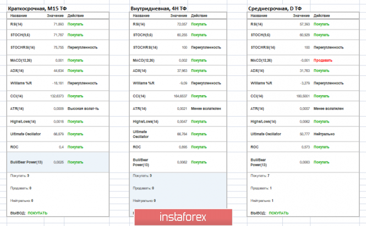
Task: Click the 'Высокая волат-ть' action cell
Action: coord(83,109)
